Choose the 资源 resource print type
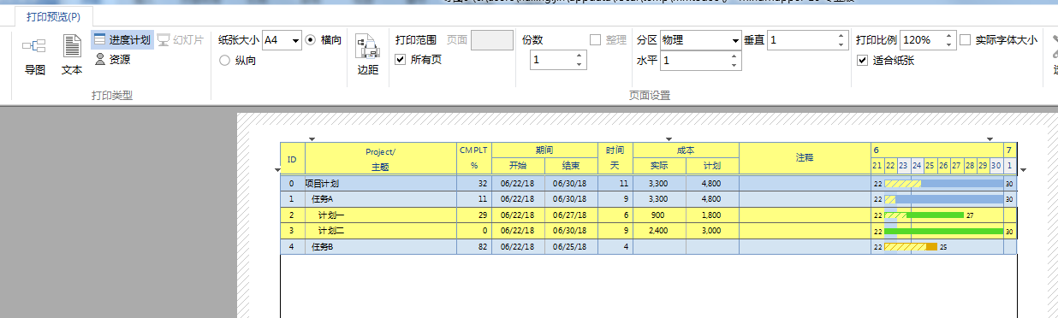 click(x=112, y=59)
